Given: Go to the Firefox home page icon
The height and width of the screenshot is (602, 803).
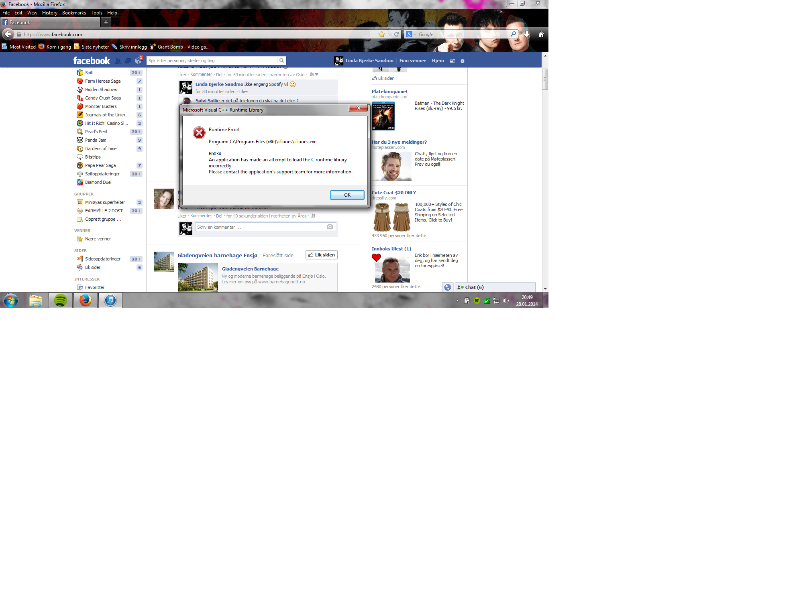Looking at the screenshot, I should pyautogui.click(x=541, y=35).
